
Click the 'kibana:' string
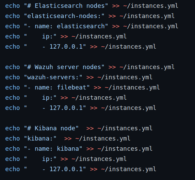pyautogui.click(x=40, y=138)
